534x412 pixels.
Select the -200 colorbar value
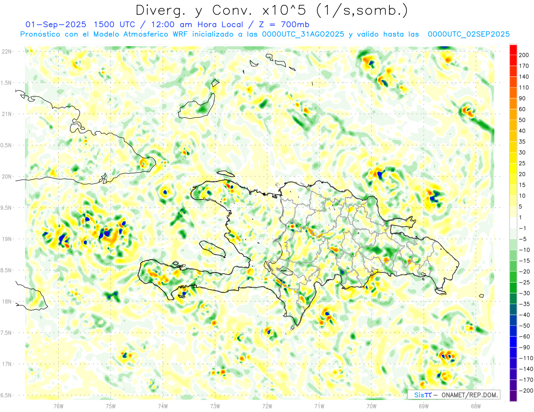[x=527, y=391]
